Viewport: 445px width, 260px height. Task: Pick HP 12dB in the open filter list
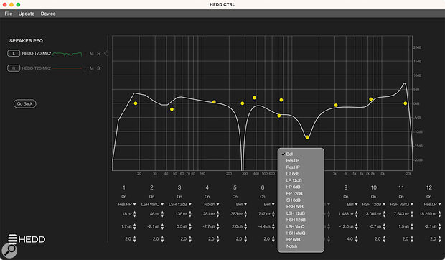(x=294, y=194)
